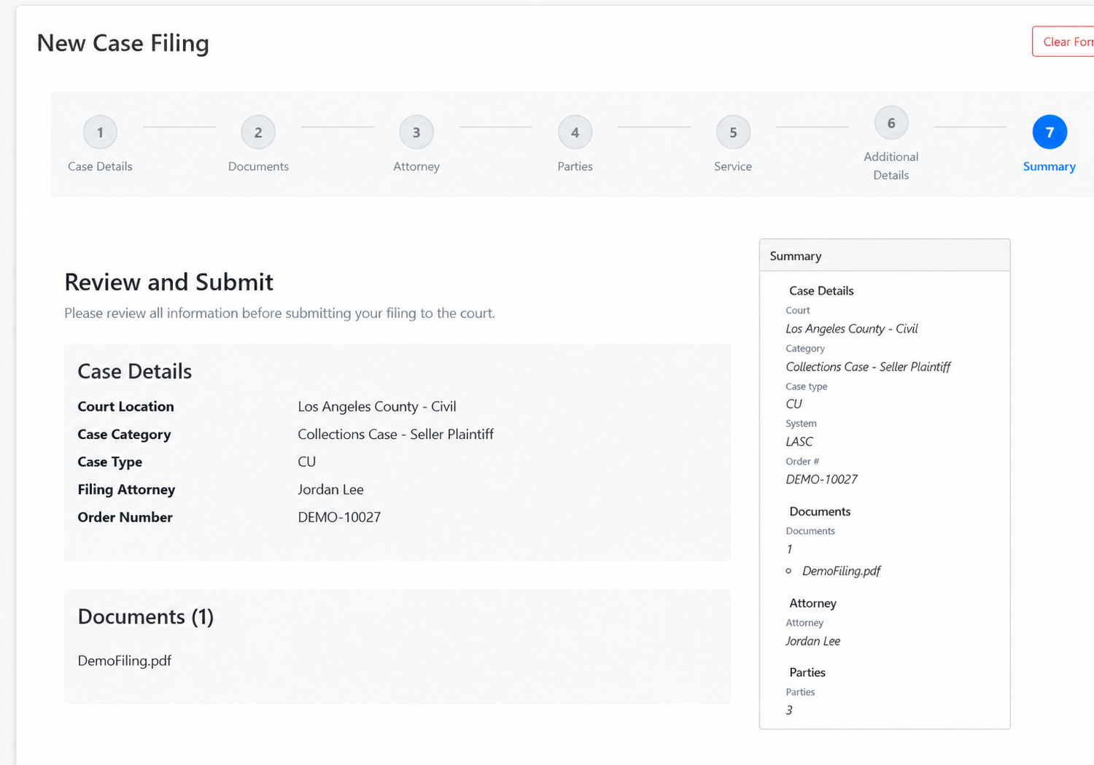
Task: Click the active step 7 circle
Action: 1050,132
